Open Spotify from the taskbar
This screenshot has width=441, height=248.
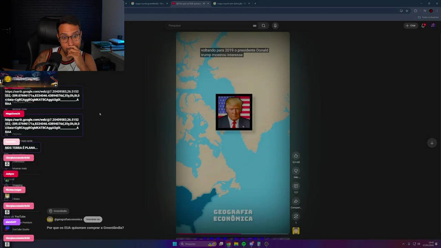(244, 244)
